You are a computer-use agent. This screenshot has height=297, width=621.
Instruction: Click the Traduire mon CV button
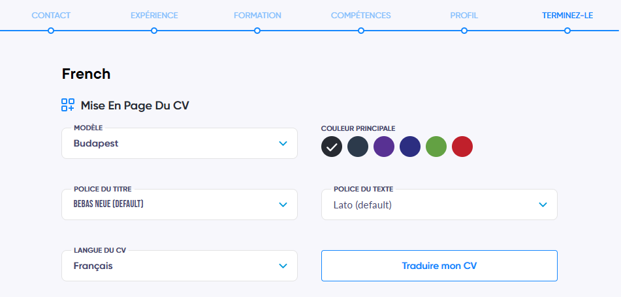(439, 266)
